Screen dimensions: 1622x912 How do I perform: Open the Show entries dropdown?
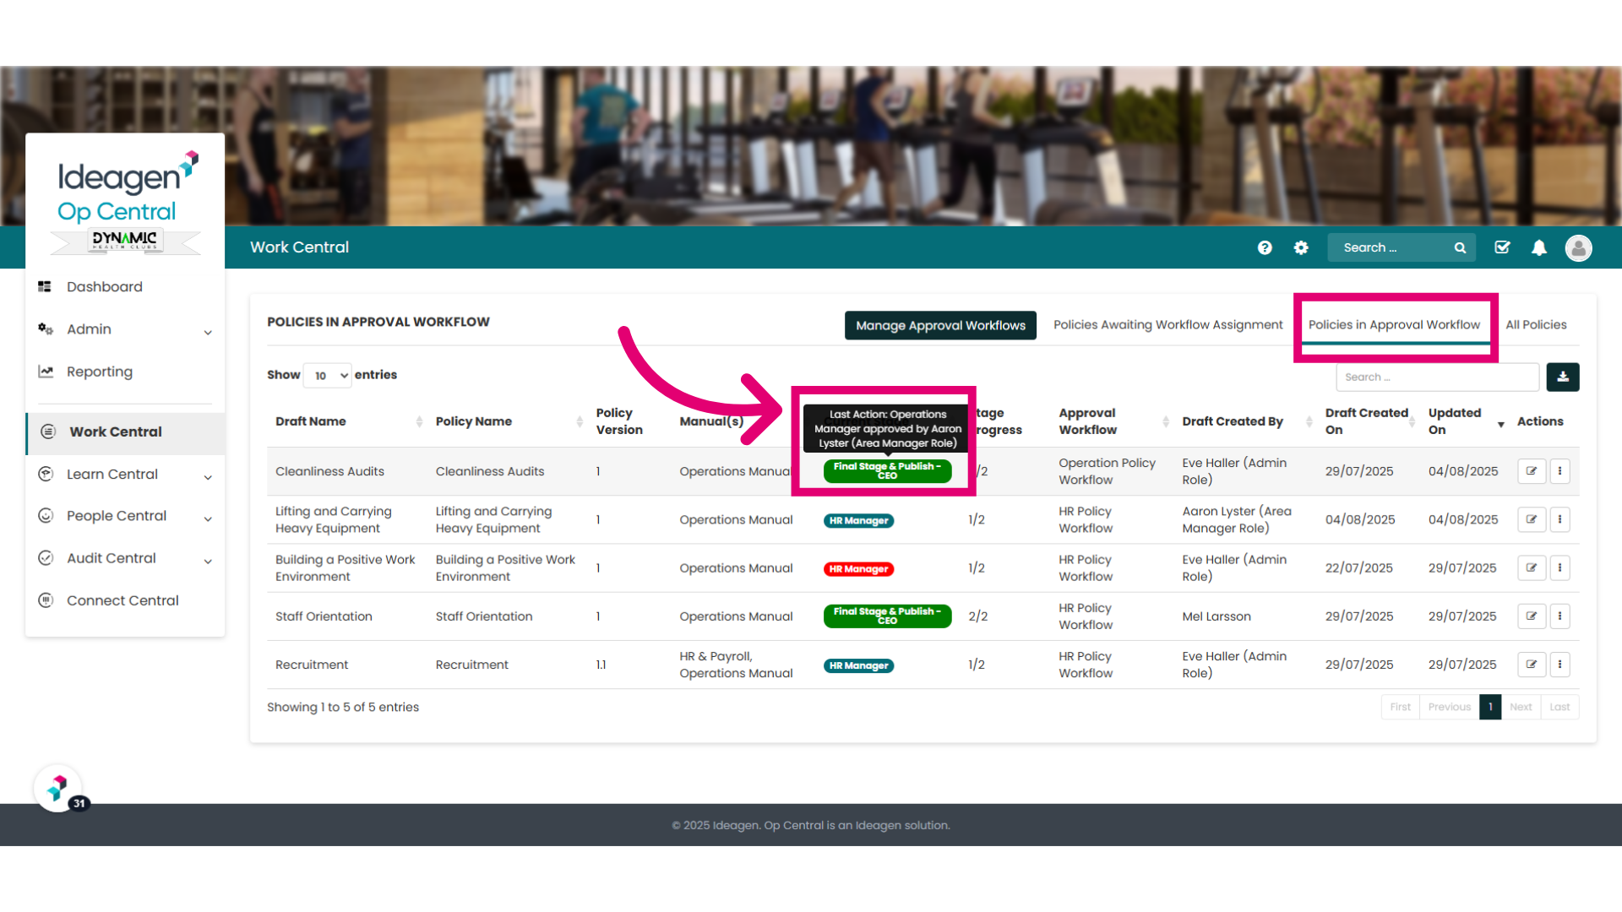(x=328, y=376)
